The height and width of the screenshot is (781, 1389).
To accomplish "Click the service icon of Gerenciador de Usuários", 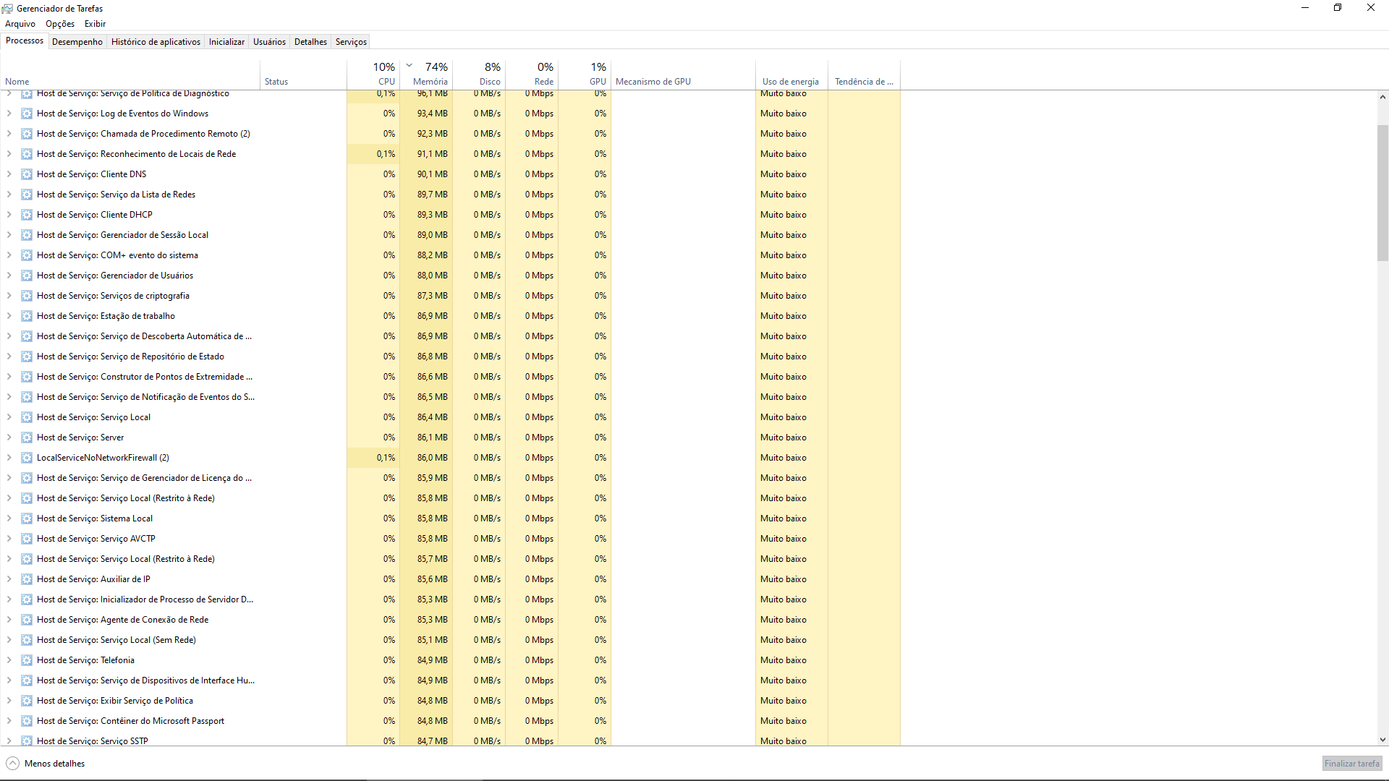I will (27, 276).
